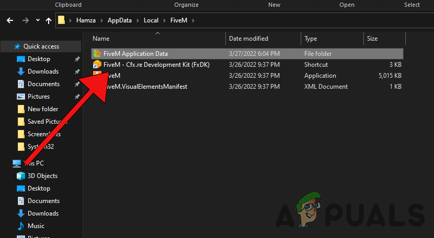Select FiveM segment in the address path
Viewport: 434px width, 238px height.
tap(179, 20)
